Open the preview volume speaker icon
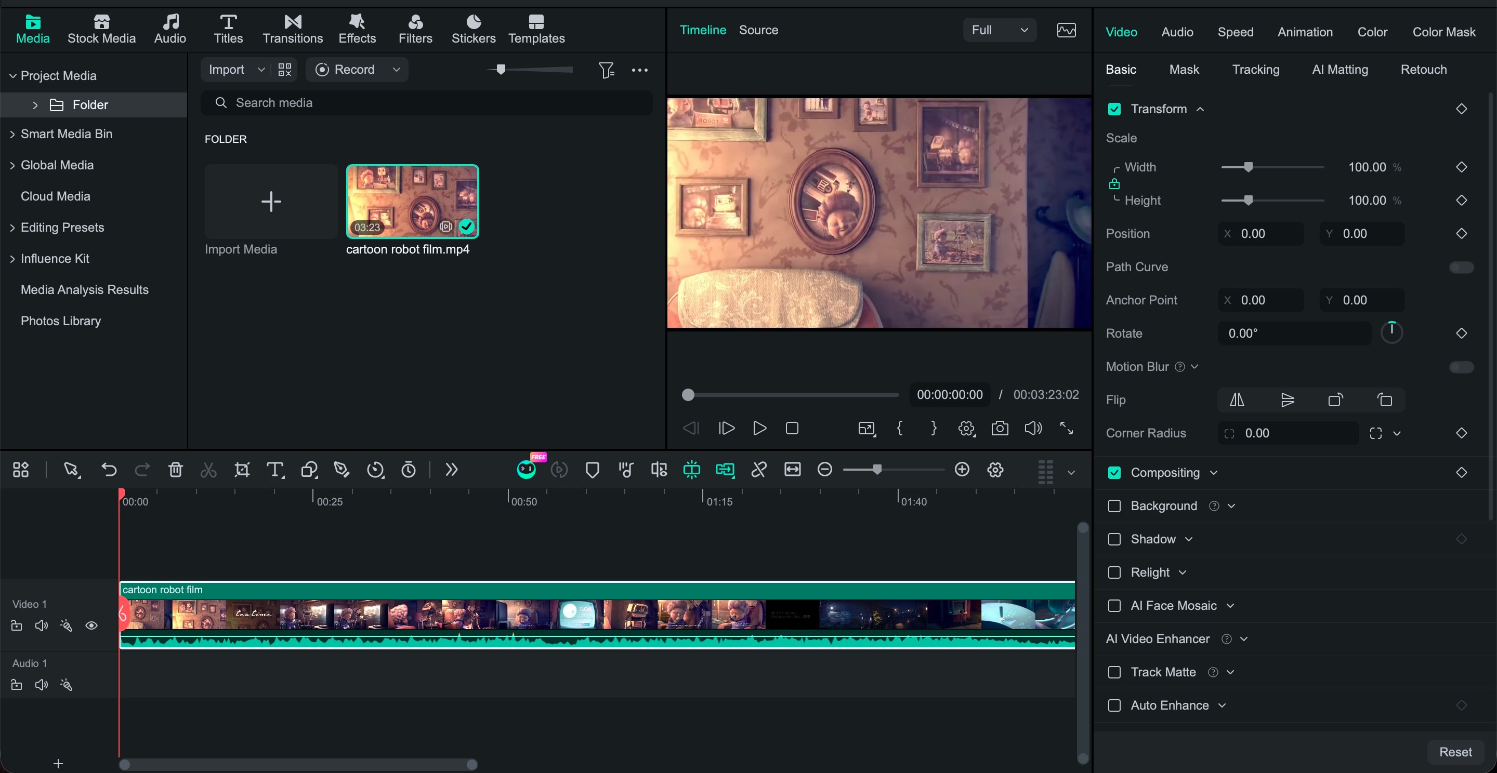 coord(1033,429)
